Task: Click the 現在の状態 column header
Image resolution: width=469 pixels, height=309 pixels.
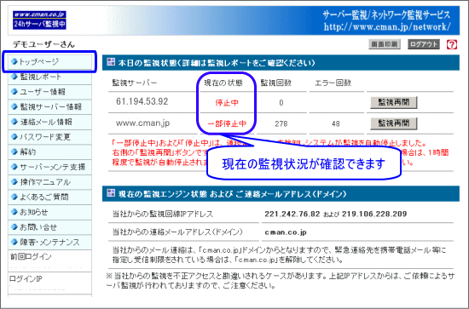Action: click(223, 83)
